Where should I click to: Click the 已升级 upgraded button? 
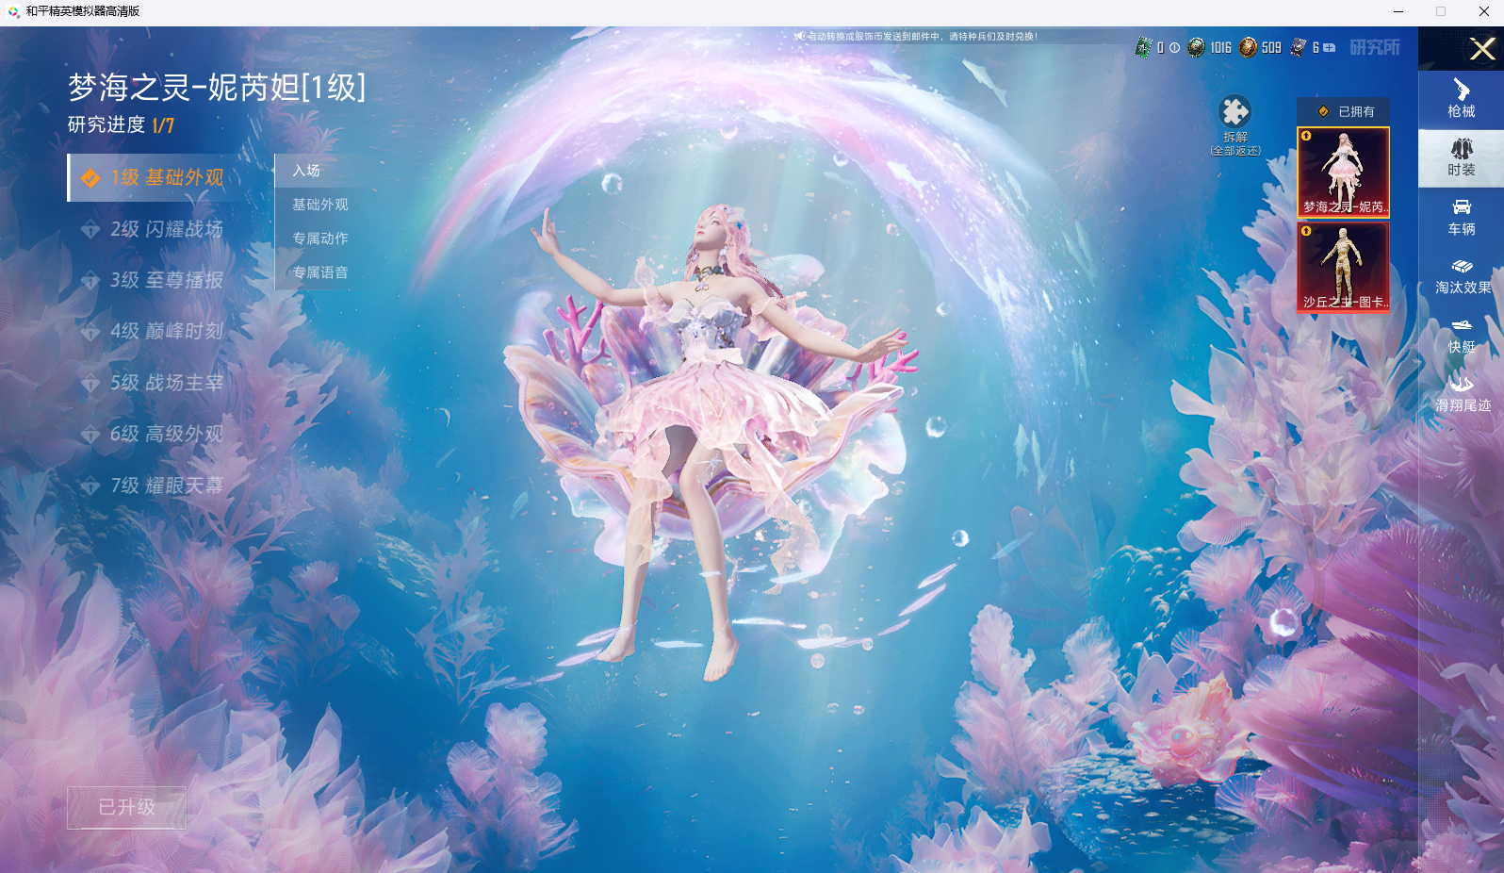click(x=126, y=807)
